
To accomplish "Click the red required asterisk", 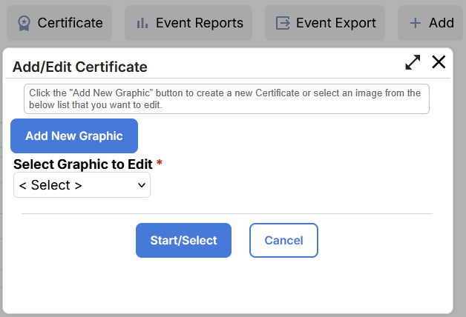I will point(159,164).
